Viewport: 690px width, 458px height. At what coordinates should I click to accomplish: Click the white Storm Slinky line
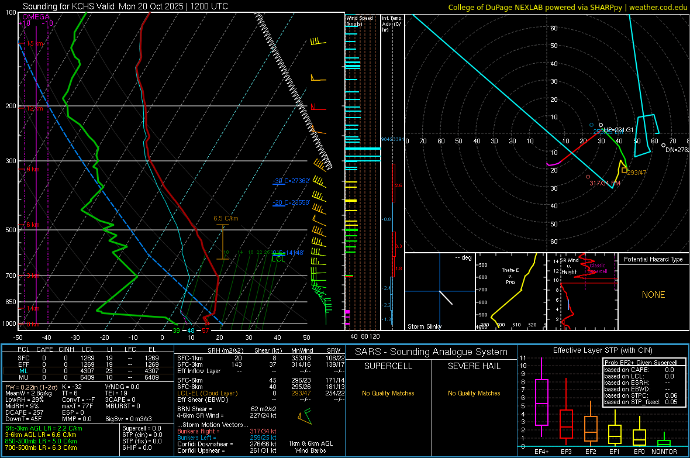click(x=446, y=298)
